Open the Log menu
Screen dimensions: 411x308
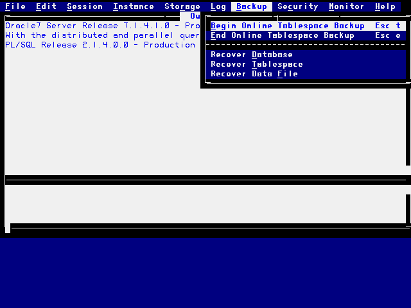coord(218,6)
